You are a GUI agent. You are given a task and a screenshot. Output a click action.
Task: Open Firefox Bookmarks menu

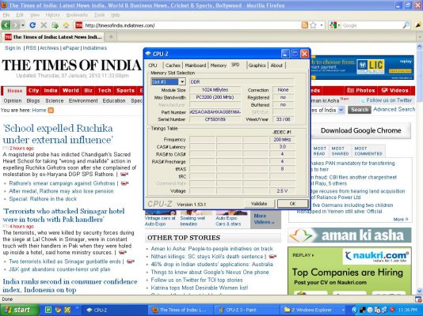77,15
